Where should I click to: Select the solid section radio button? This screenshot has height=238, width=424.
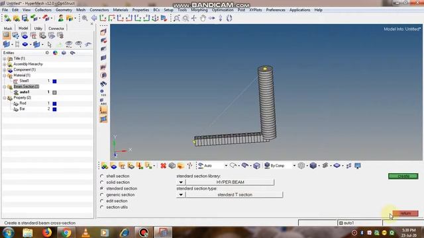click(x=101, y=182)
